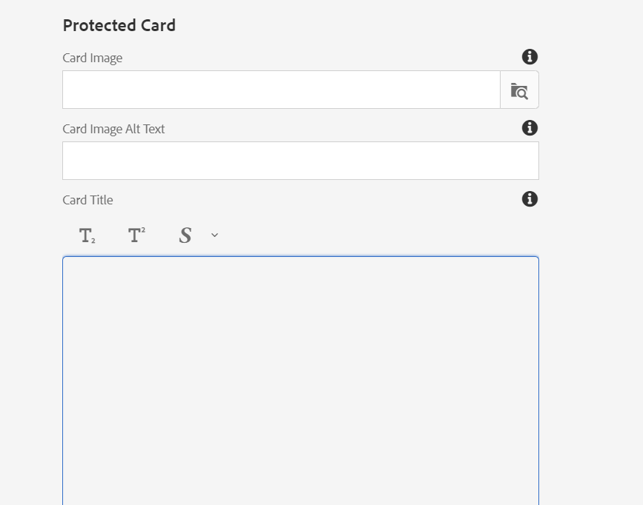Select the Card Image Alt Text label
Screen dimensions: 643x505
[113, 129]
